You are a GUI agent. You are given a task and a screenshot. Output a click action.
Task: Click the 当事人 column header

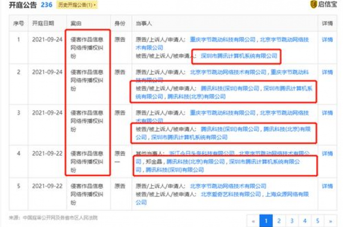coord(144,23)
